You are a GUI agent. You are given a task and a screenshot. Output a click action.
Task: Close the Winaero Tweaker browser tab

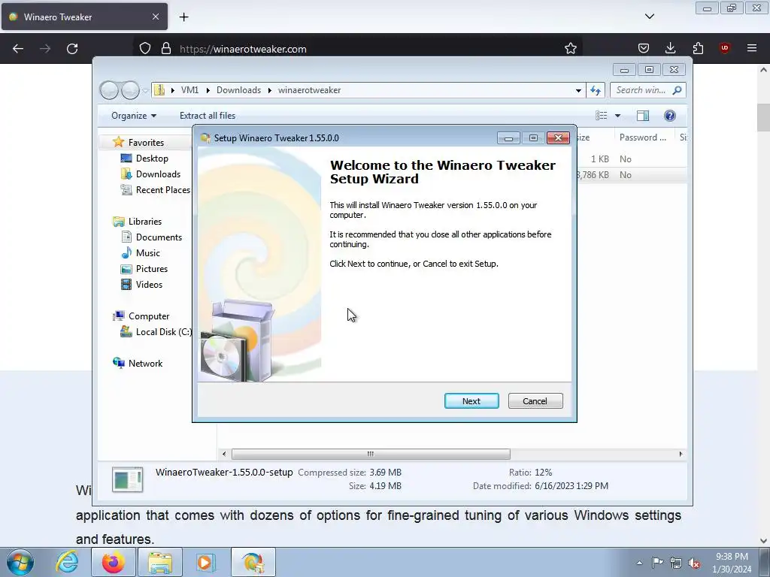(156, 17)
